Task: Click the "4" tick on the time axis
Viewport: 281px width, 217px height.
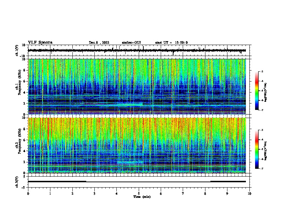Action: coord(117,194)
